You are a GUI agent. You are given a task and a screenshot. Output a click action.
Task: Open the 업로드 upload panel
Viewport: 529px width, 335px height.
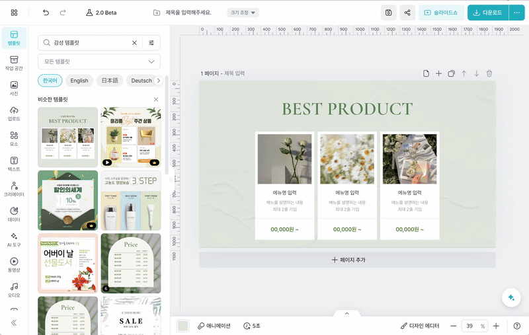point(14,113)
